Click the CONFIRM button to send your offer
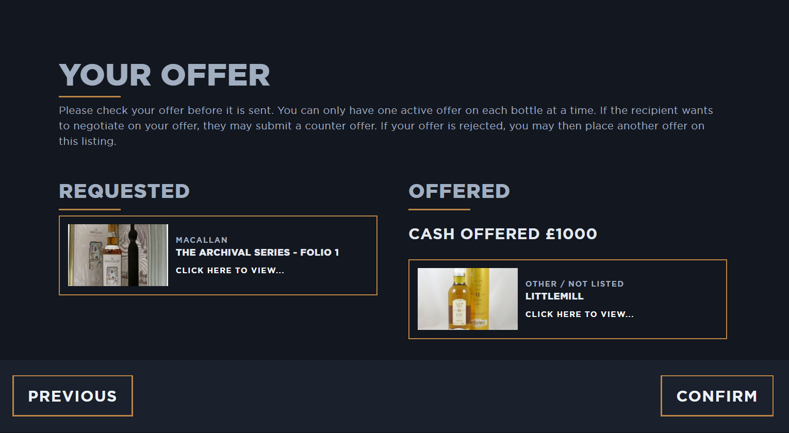 tap(717, 396)
